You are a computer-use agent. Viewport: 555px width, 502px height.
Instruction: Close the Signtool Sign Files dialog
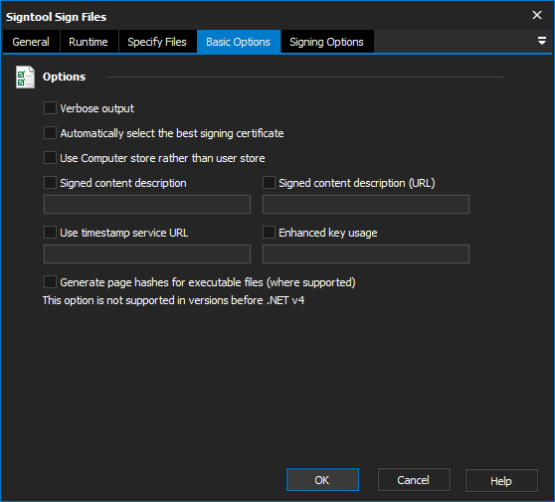pyautogui.click(x=537, y=15)
